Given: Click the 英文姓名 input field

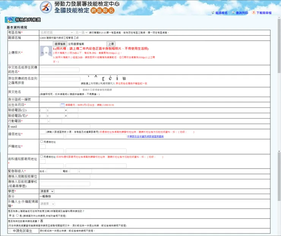Looking at the screenshot, I should [x=60, y=89].
